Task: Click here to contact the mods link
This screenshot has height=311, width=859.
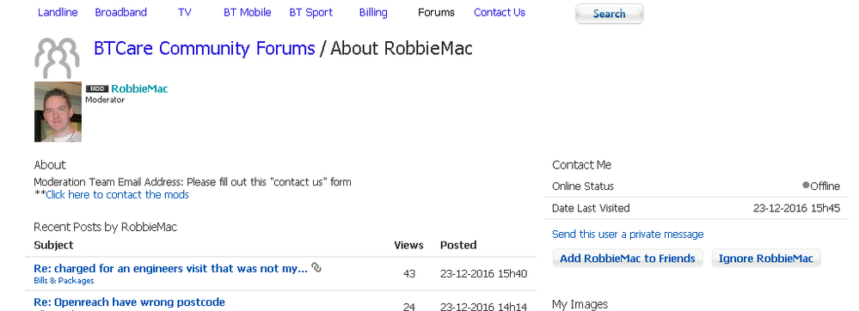Action: 117,194
